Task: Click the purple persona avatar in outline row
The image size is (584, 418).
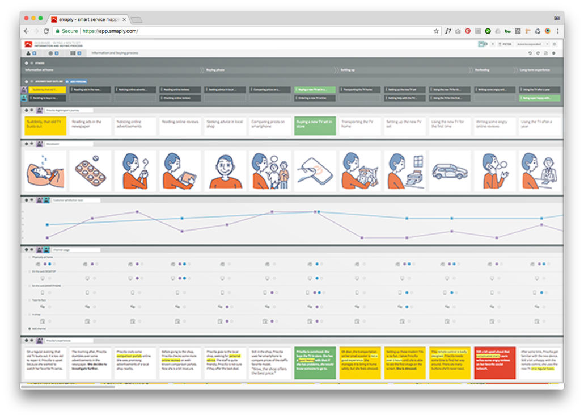Action: tap(24, 90)
